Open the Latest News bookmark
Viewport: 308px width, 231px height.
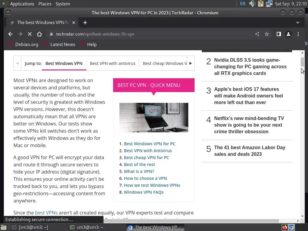59,45
